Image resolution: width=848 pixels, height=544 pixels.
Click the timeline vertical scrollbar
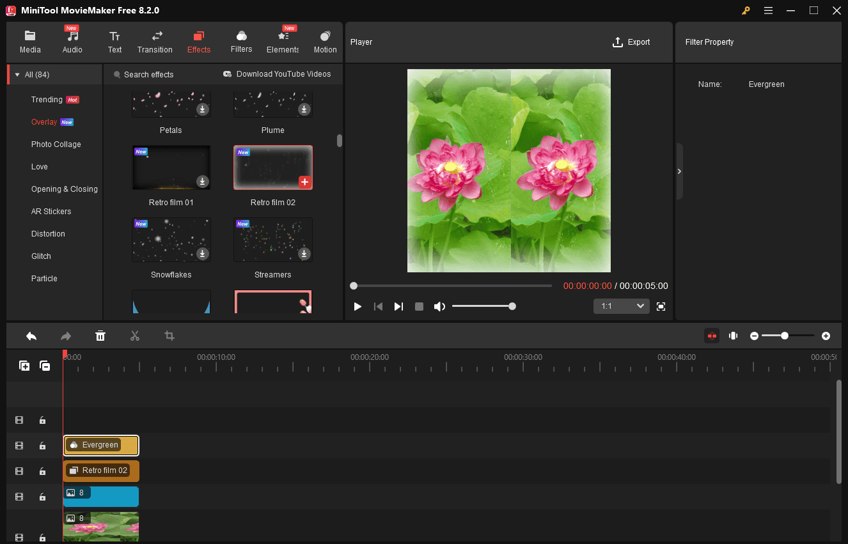click(838, 431)
